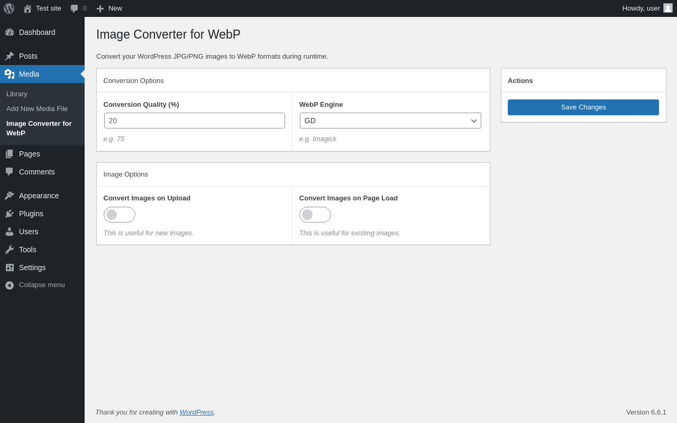
Task: Click the Actions panel heading
Action: tap(520, 80)
